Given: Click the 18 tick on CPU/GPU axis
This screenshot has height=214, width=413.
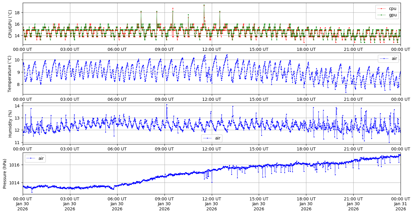Looking at the screenshot, I should click(x=17, y=13).
